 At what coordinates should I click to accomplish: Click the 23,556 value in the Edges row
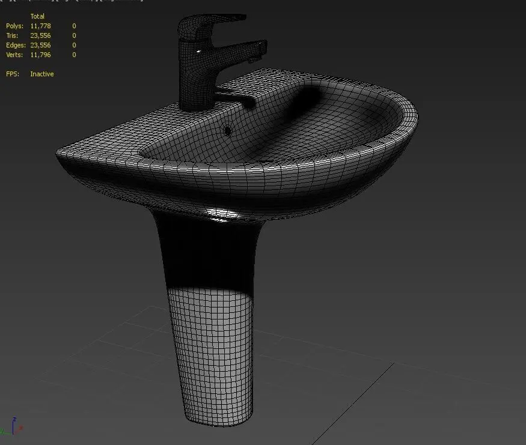tap(41, 45)
